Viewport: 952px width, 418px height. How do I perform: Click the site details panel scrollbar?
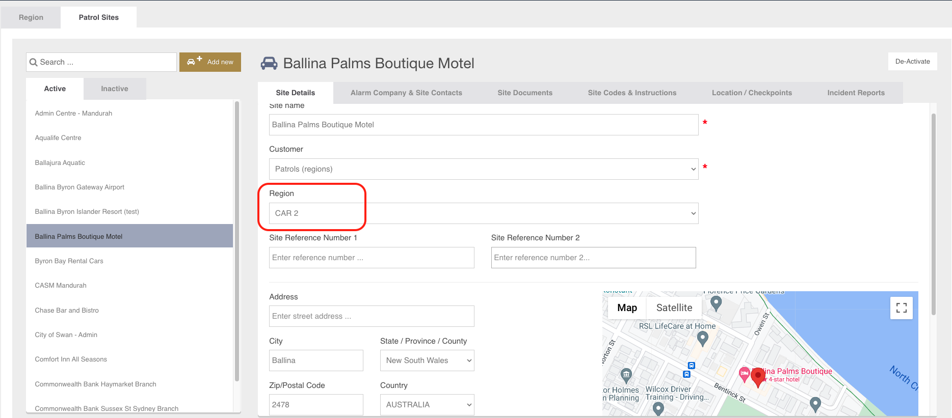[934, 214]
